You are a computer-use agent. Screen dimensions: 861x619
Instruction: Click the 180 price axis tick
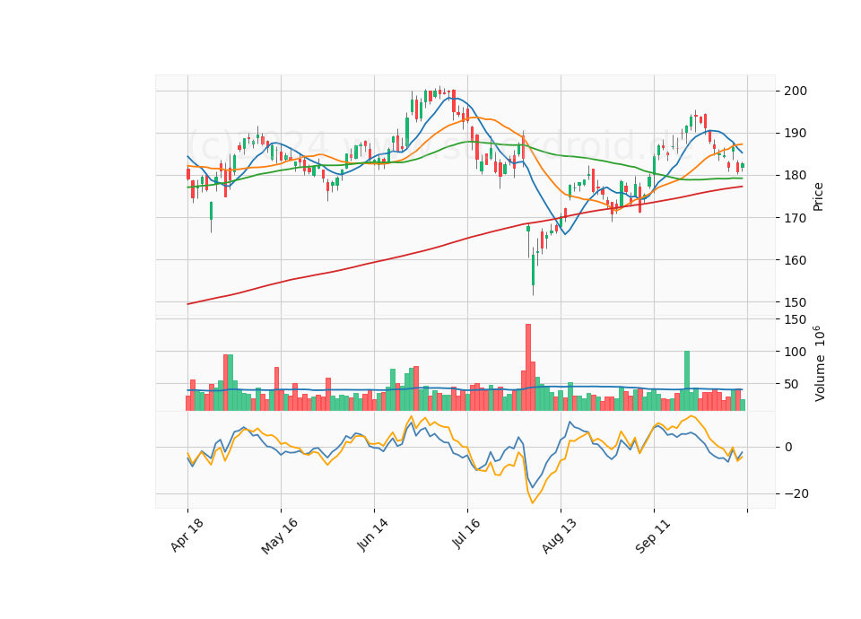[795, 176]
